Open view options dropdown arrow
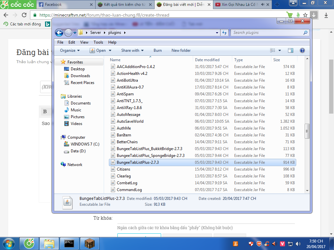The image size is (334, 250). [280, 50]
